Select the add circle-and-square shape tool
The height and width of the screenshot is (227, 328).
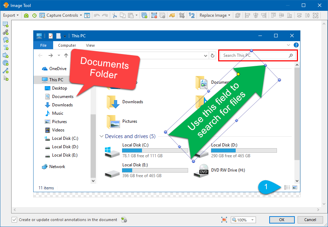point(6,63)
